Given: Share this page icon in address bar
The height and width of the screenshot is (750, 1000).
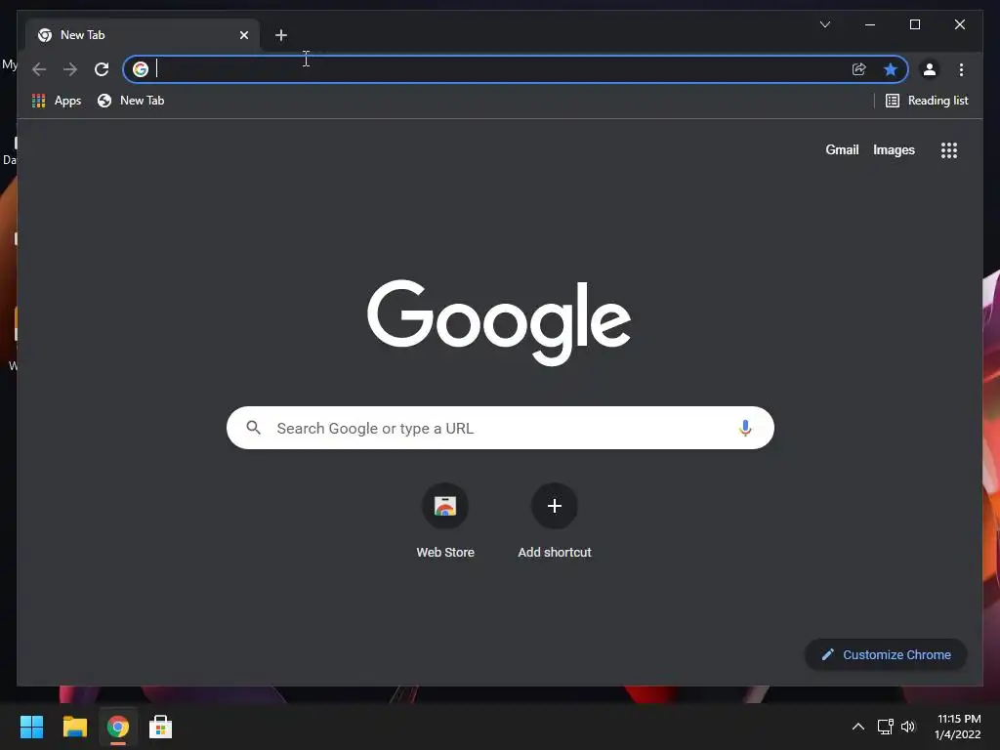Looking at the screenshot, I should pyautogui.click(x=859, y=69).
